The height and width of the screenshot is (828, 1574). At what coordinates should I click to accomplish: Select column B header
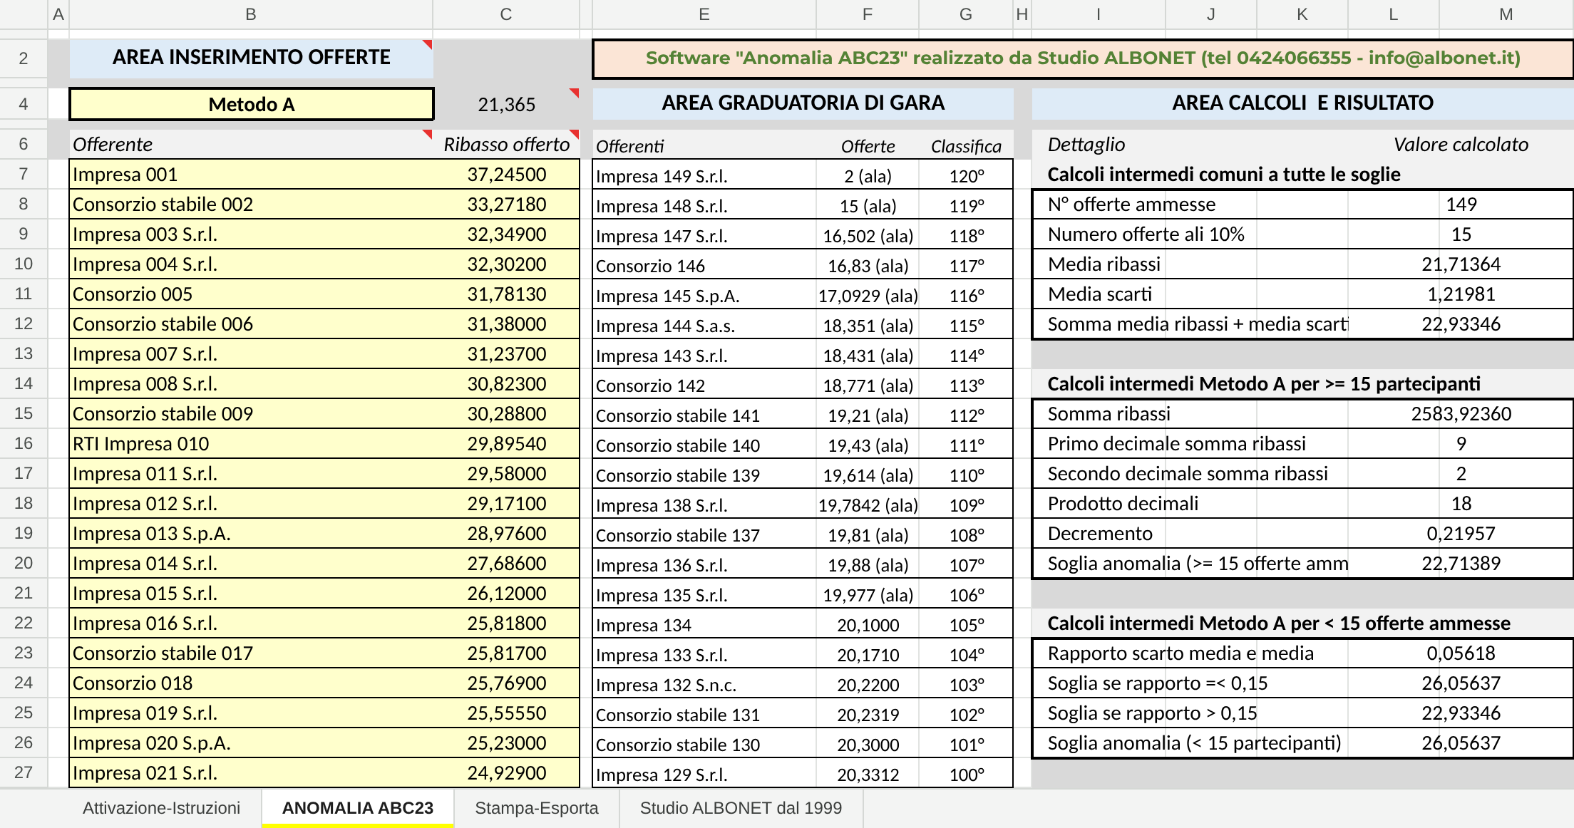click(251, 14)
